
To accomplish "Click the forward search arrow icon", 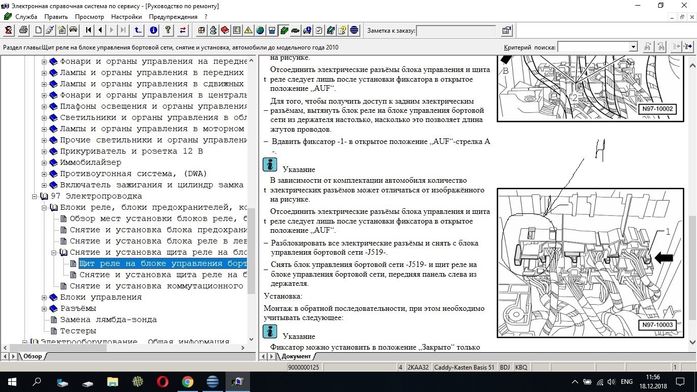I will (688, 47).
